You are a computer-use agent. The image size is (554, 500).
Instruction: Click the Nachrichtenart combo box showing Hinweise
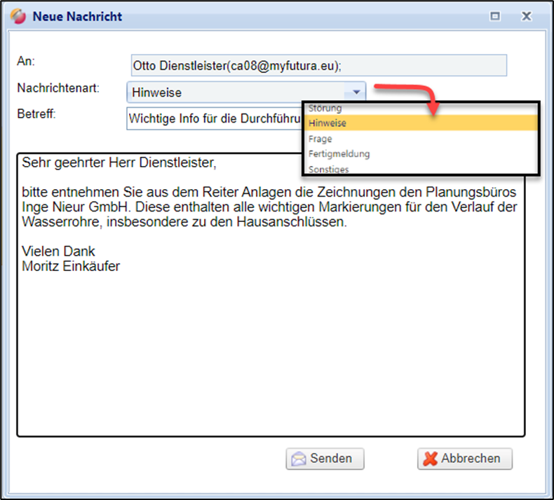click(238, 92)
